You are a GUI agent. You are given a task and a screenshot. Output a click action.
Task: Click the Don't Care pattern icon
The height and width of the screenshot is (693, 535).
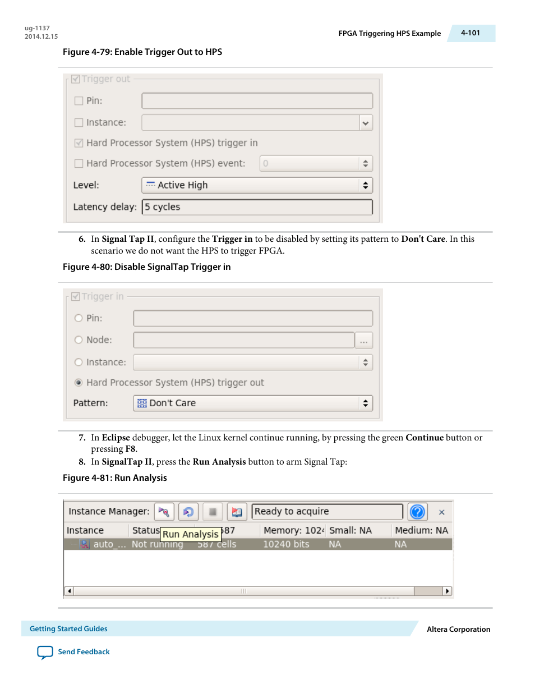point(142,403)
